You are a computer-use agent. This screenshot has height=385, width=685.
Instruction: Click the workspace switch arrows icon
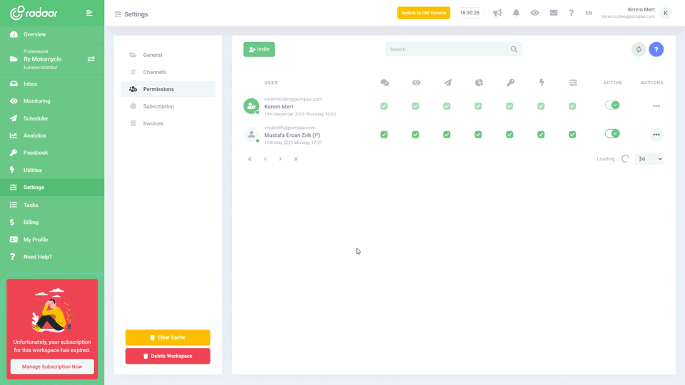tap(91, 59)
